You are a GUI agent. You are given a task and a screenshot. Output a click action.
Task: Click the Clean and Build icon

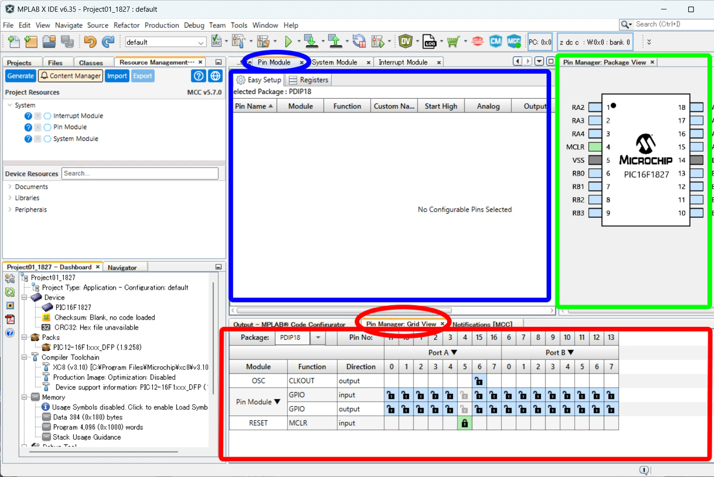click(x=263, y=42)
